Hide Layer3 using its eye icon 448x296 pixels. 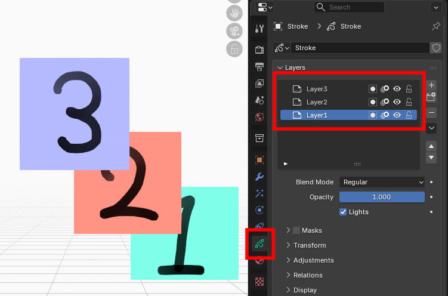(x=397, y=89)
